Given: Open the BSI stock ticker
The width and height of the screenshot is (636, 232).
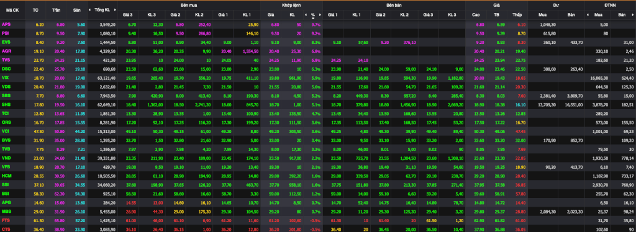Looking at the screenshot, I should tap(6, 193).
